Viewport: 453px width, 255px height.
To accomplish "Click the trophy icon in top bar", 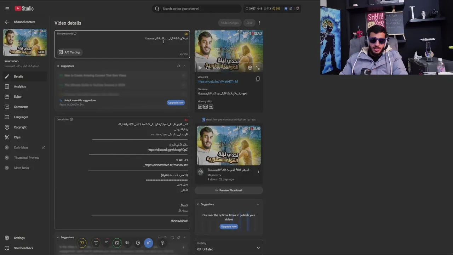I will tap(298, 8).
